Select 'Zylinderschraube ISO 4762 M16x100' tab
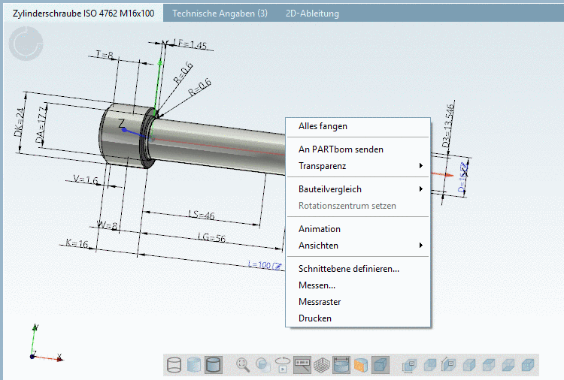The image size is (564, 380). (83, 14)
